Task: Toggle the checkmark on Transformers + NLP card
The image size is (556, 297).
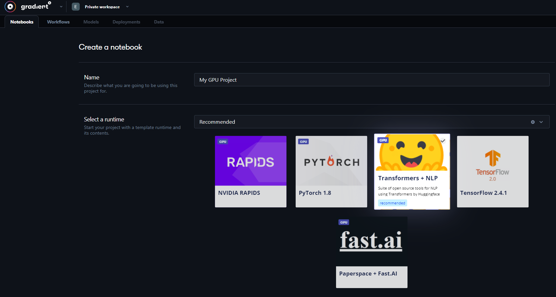Action: pyautogui.click(x=443, y=141)
